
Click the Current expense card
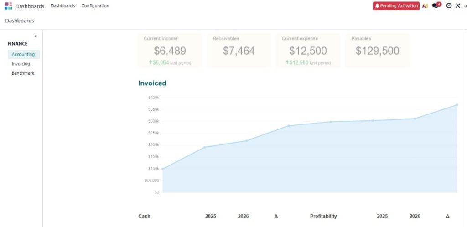point(308,51)
